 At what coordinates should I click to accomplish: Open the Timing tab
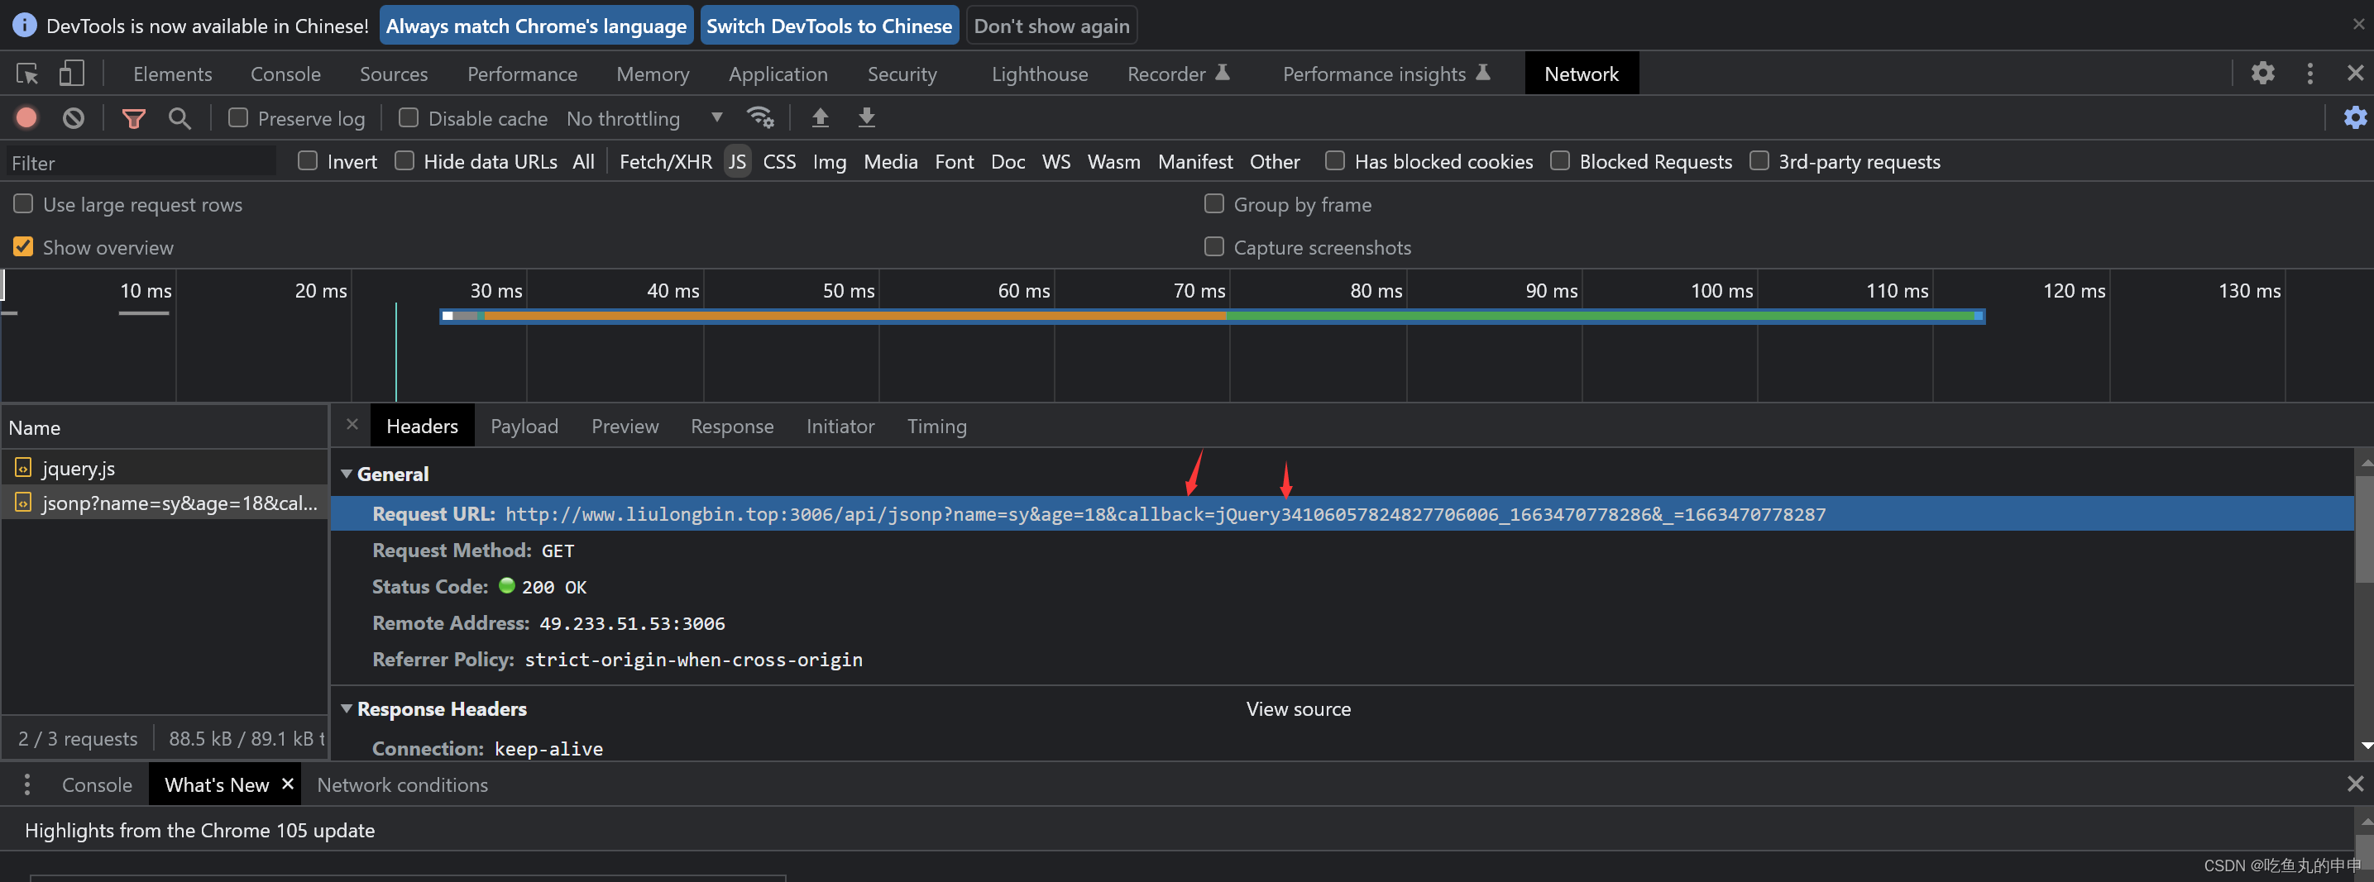(x=936, y=427)
